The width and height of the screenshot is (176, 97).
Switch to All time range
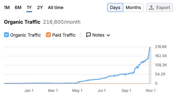pos(56,8)
